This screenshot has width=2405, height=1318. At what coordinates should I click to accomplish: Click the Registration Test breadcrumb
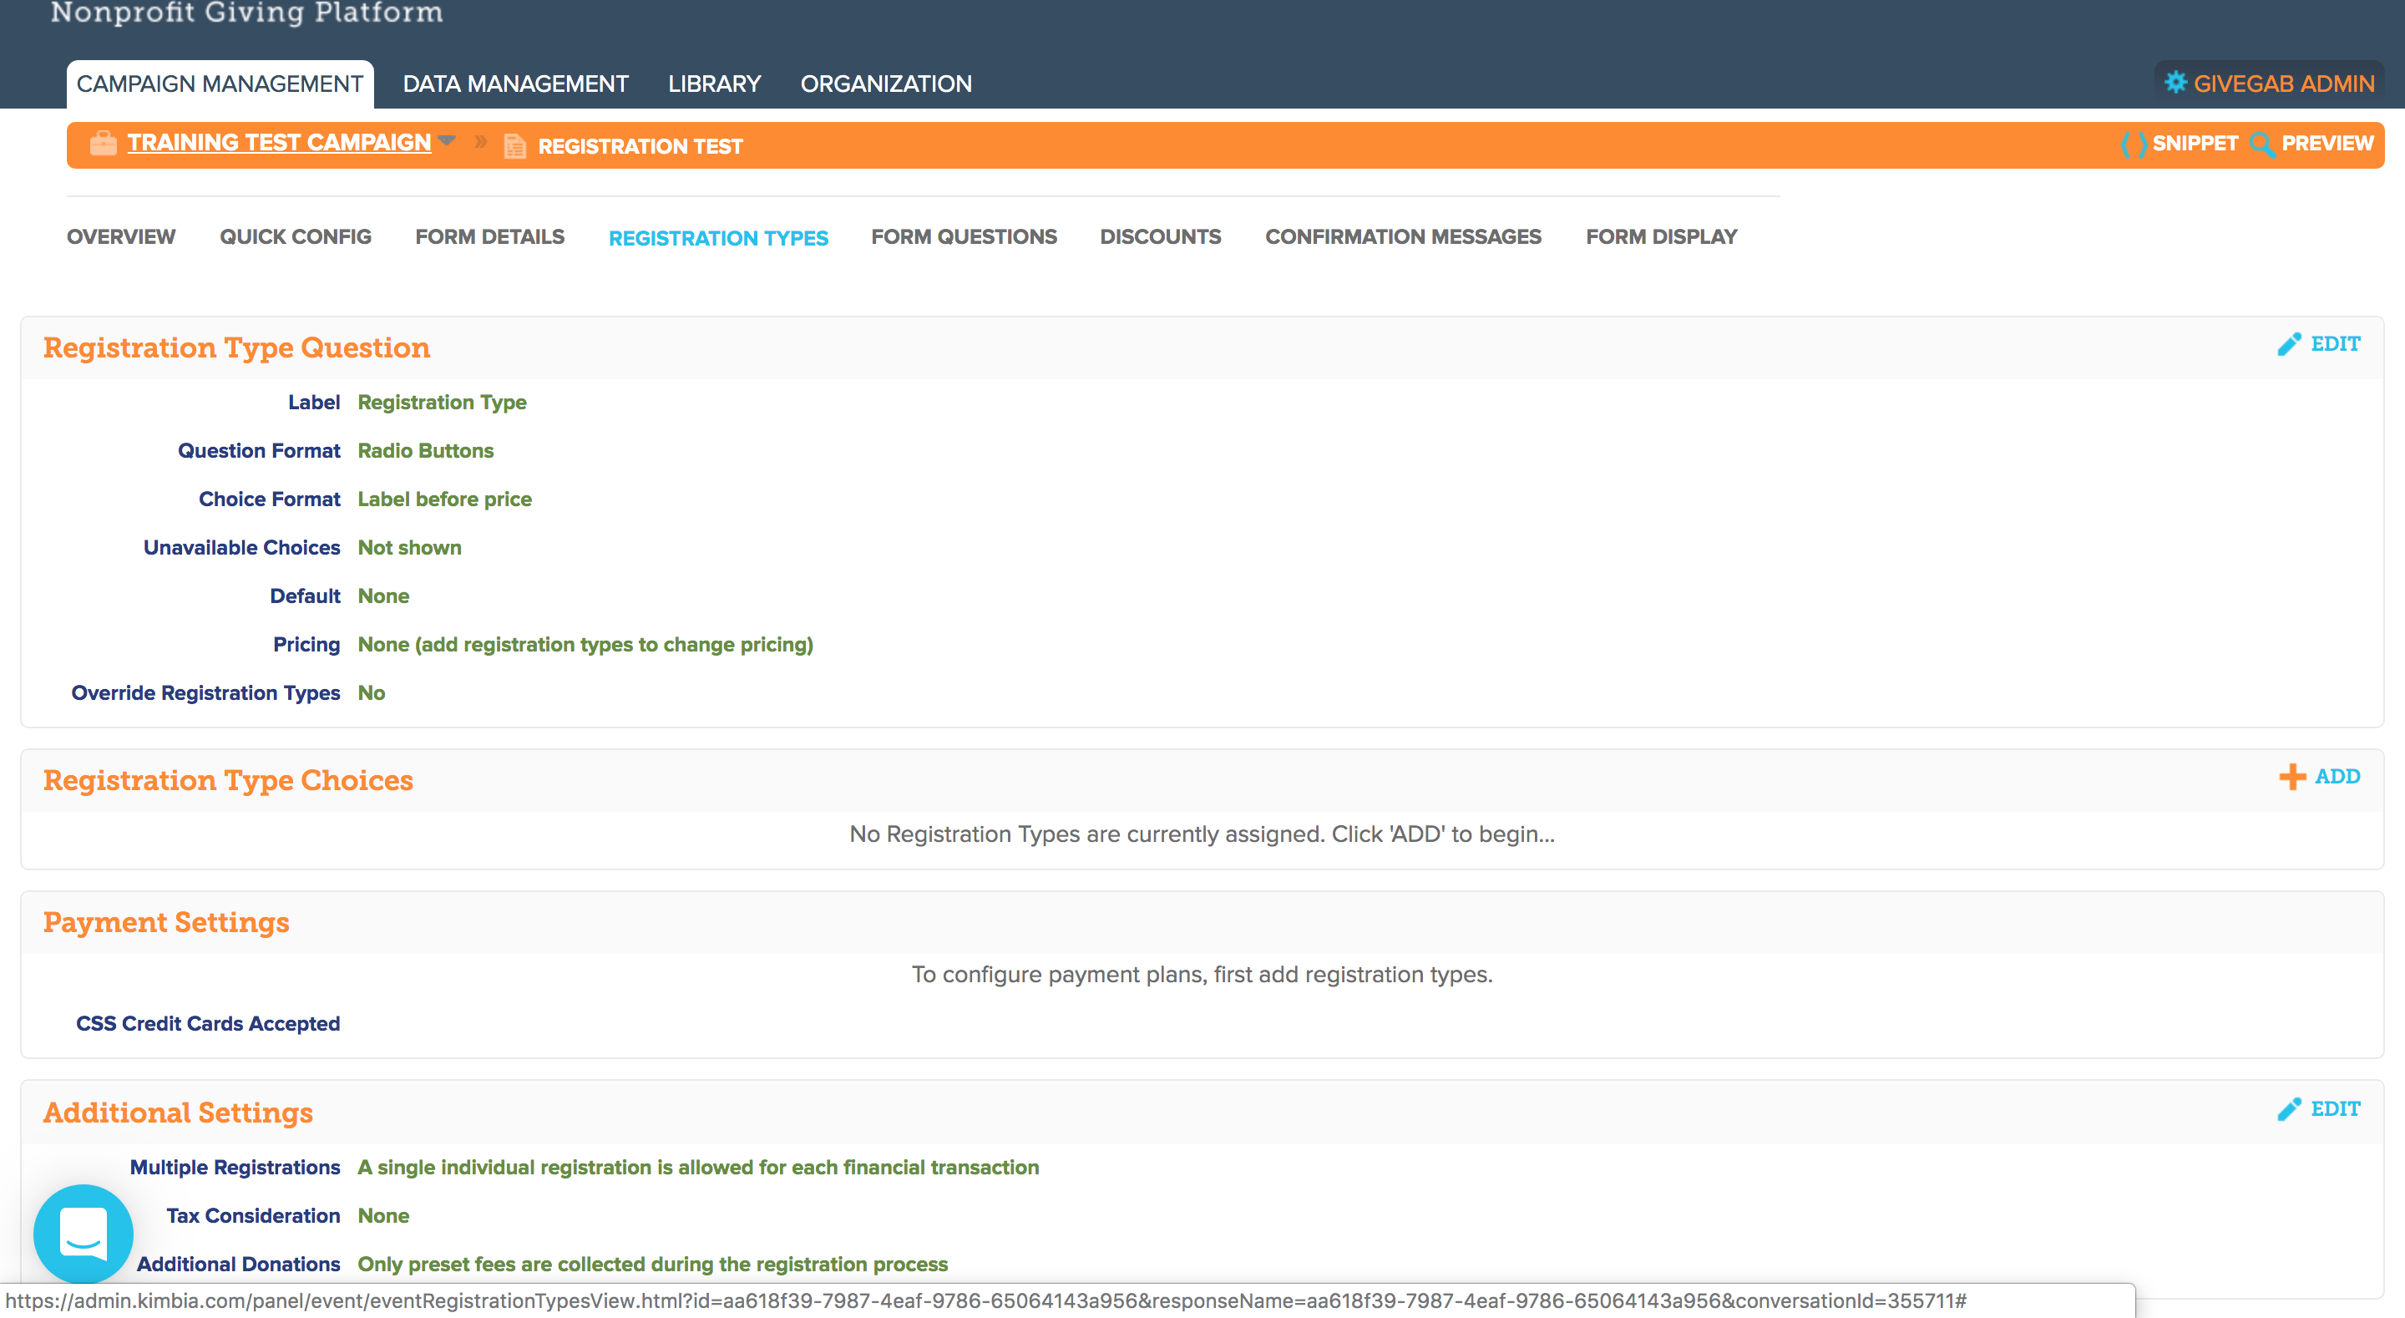tap(640, 147)
